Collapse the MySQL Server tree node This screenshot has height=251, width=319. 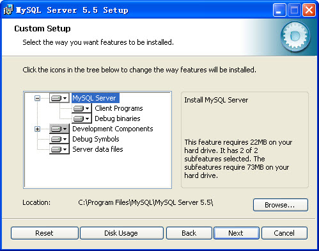[x=37, y=98]
